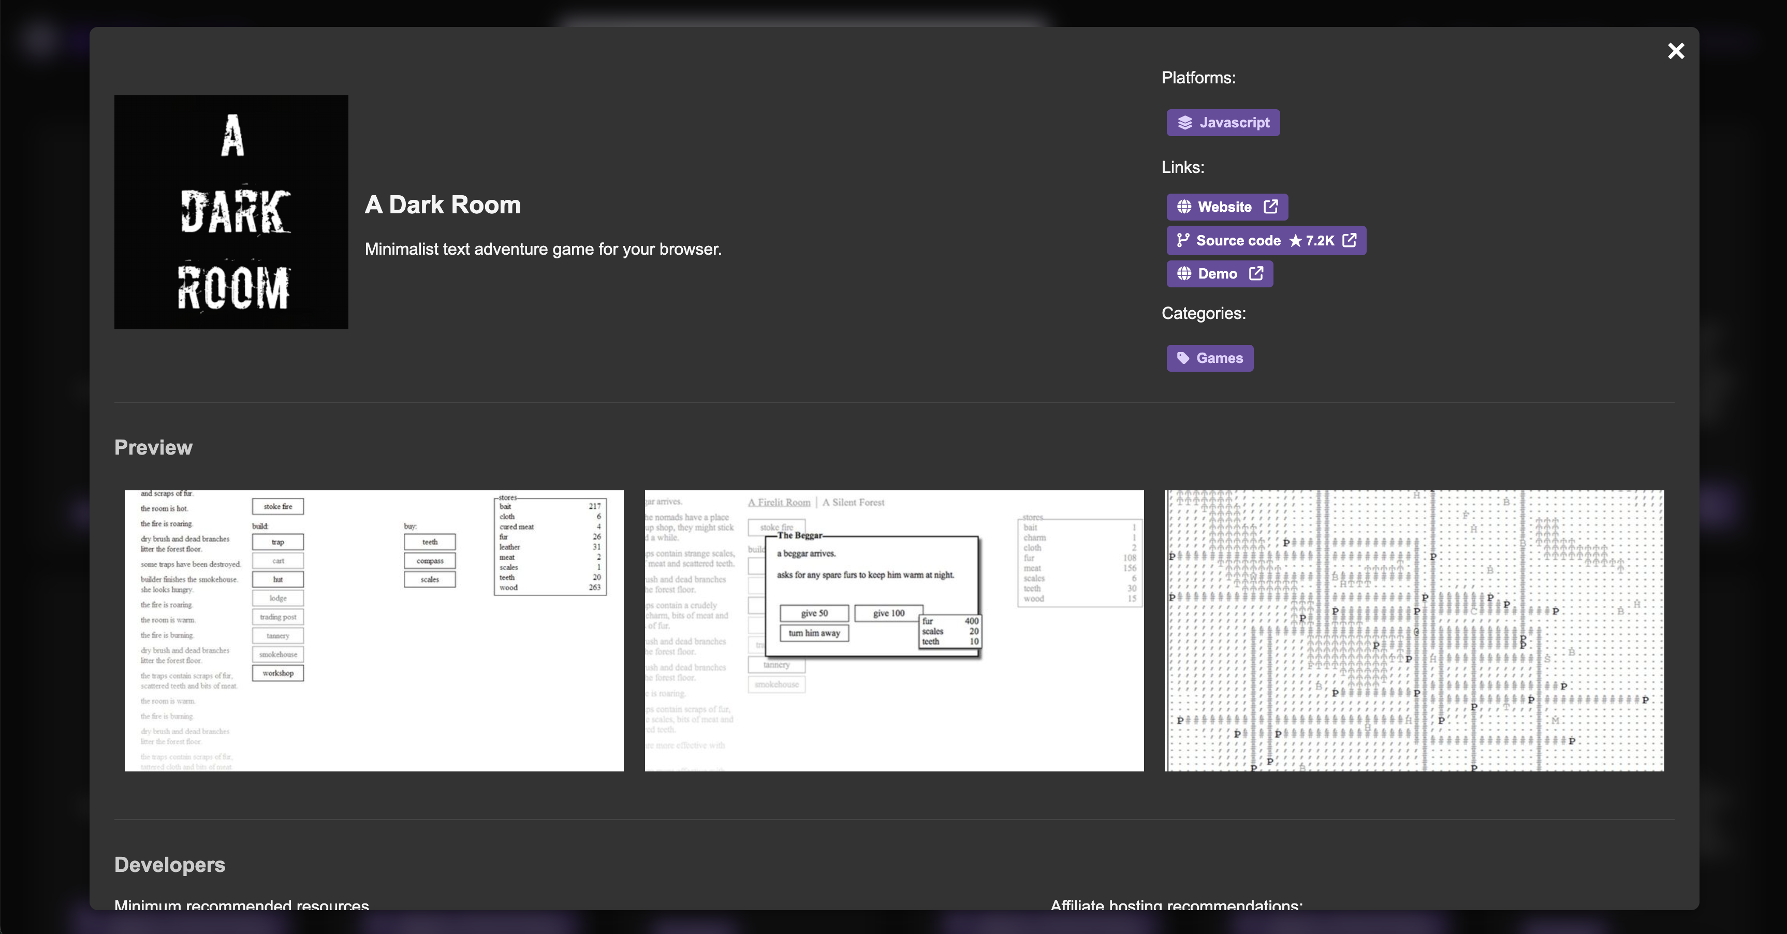The width and height of the screenshot is (1787, 934).
Task: Click the star icon next to 7.2K
Action: point(1295,241)
